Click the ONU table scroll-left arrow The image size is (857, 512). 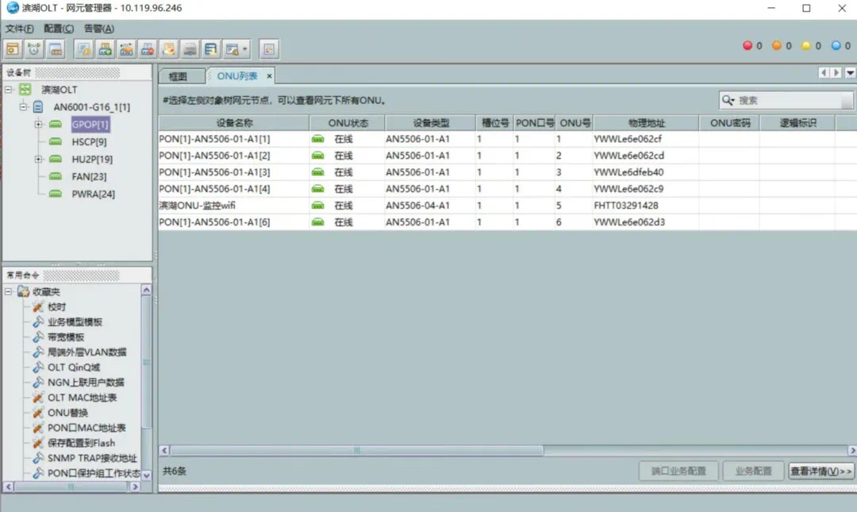click(x=164, y=450)
